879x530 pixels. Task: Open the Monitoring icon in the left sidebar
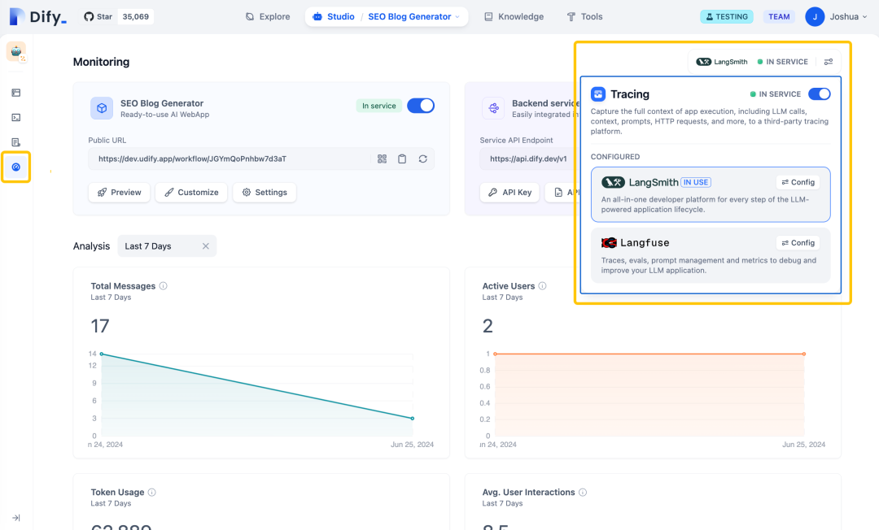click(x=16, y=167)
